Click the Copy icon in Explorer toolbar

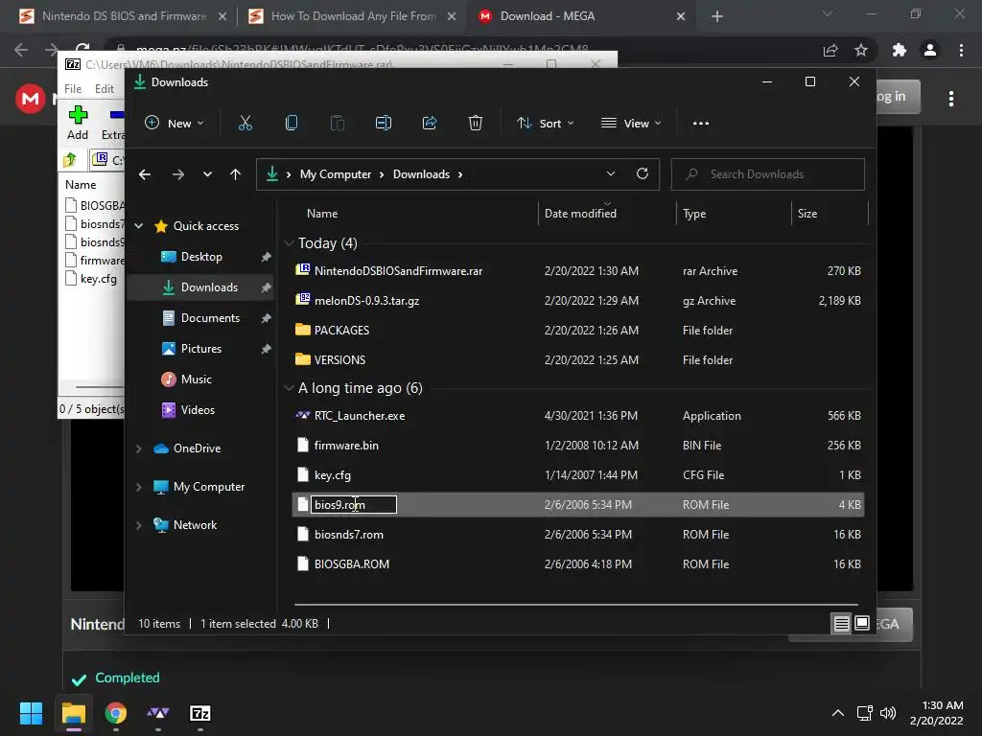click(x=292, y=124)
